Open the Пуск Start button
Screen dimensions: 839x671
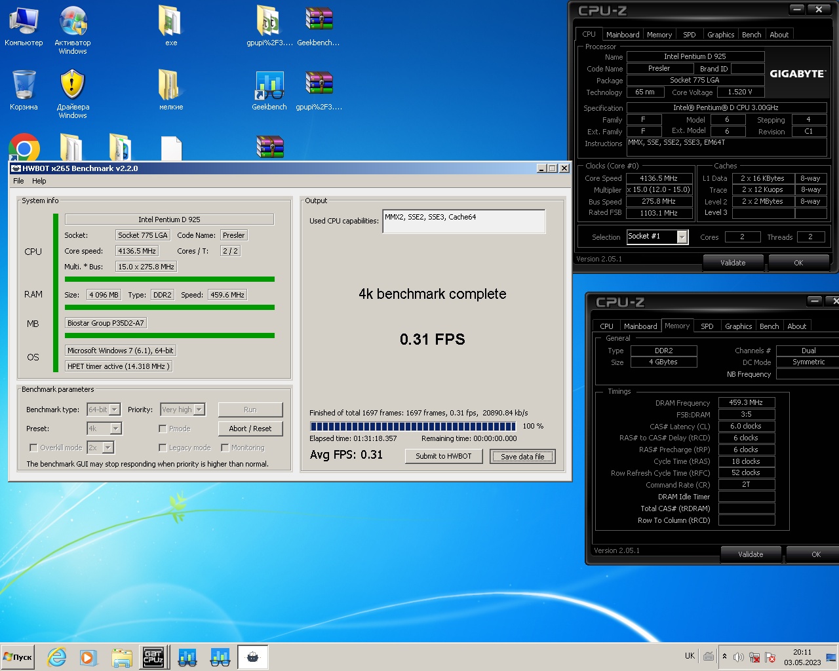pyautogui.click(x=18, y=657)
